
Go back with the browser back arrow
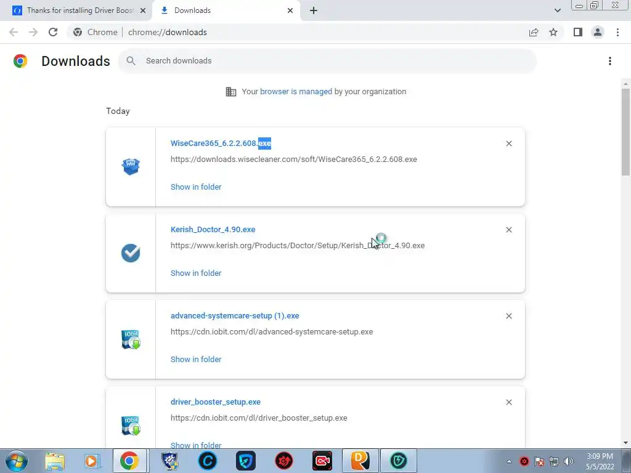14,32
